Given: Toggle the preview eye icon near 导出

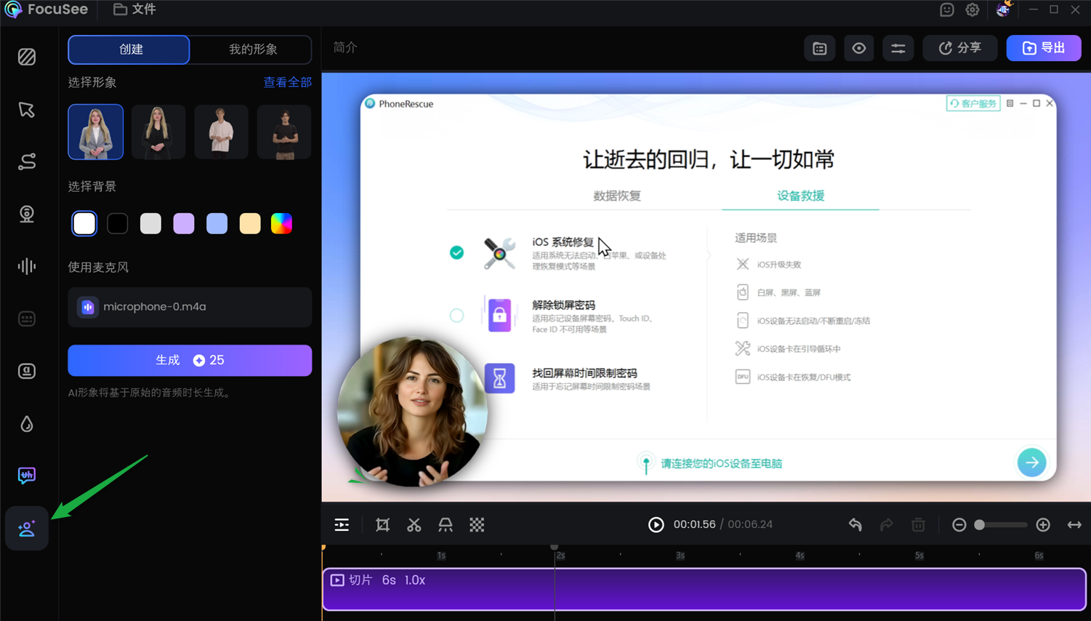Looking at the screenshot, I should pyautogui.click(x=858, y=48).
